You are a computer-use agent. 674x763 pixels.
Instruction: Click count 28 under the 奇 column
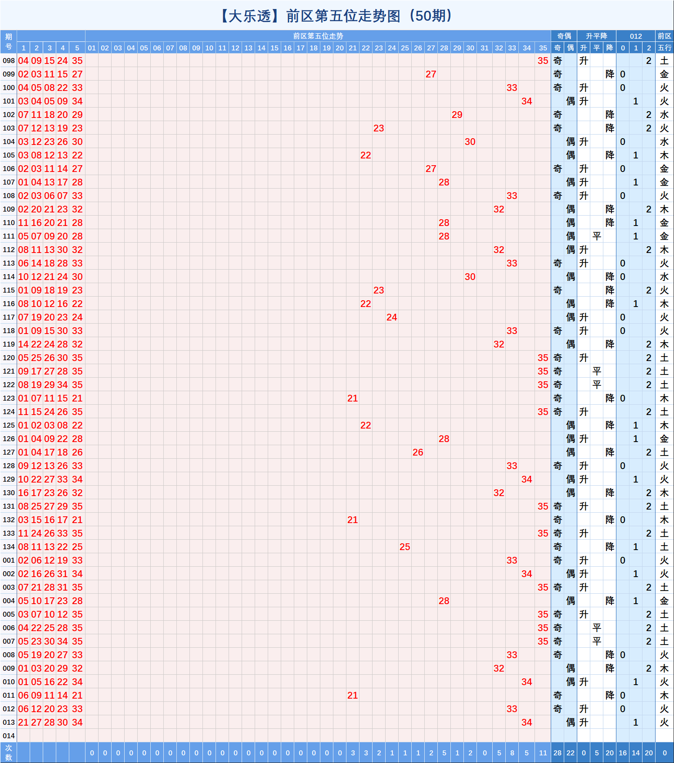click(x=557, y=753)
